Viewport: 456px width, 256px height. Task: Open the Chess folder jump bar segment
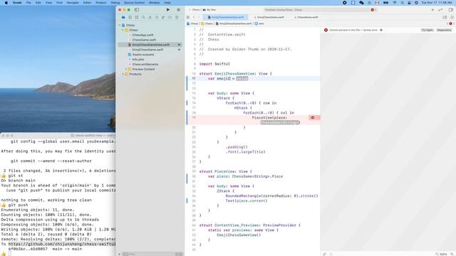(207, 23)
